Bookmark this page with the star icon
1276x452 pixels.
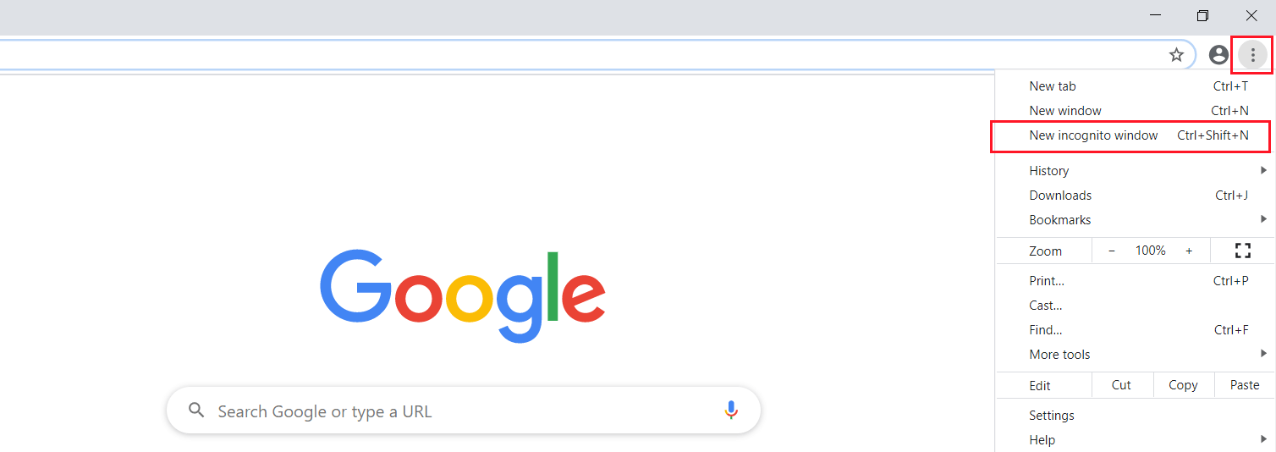(1176, 55)
